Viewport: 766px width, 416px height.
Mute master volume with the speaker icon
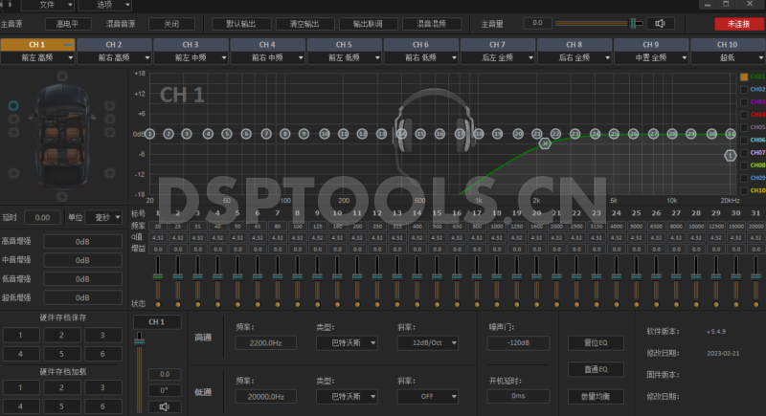(x=659, y=23)
